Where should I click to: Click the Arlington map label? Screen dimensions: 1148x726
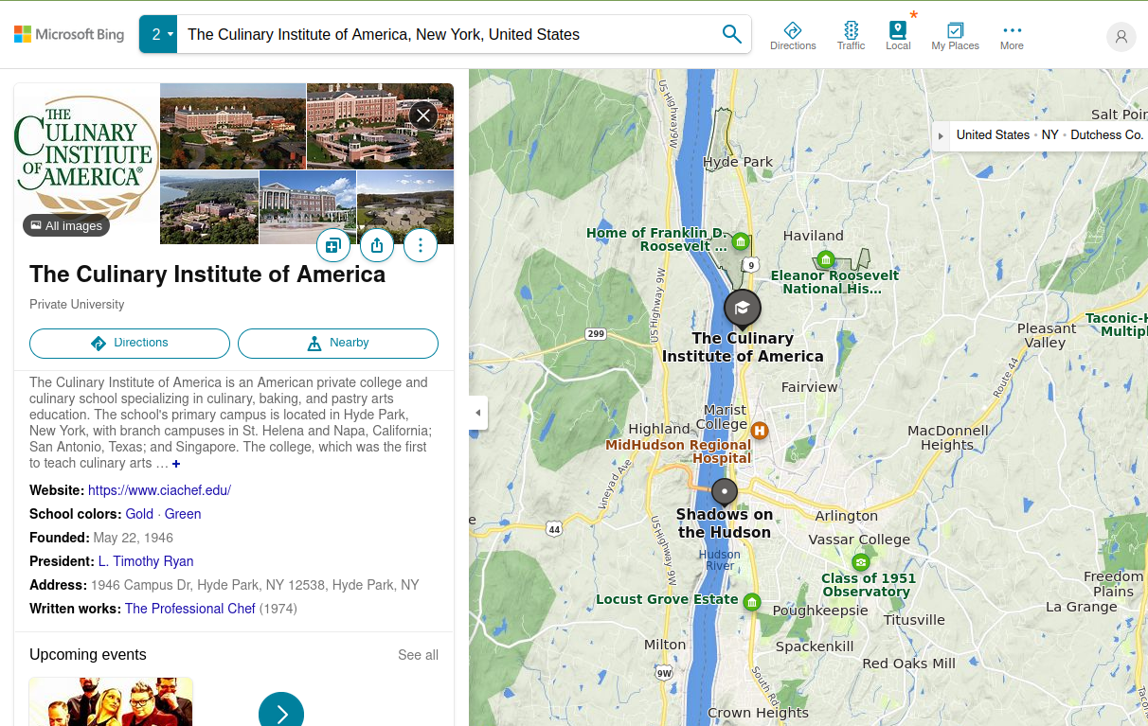click(x=847, y=516)
